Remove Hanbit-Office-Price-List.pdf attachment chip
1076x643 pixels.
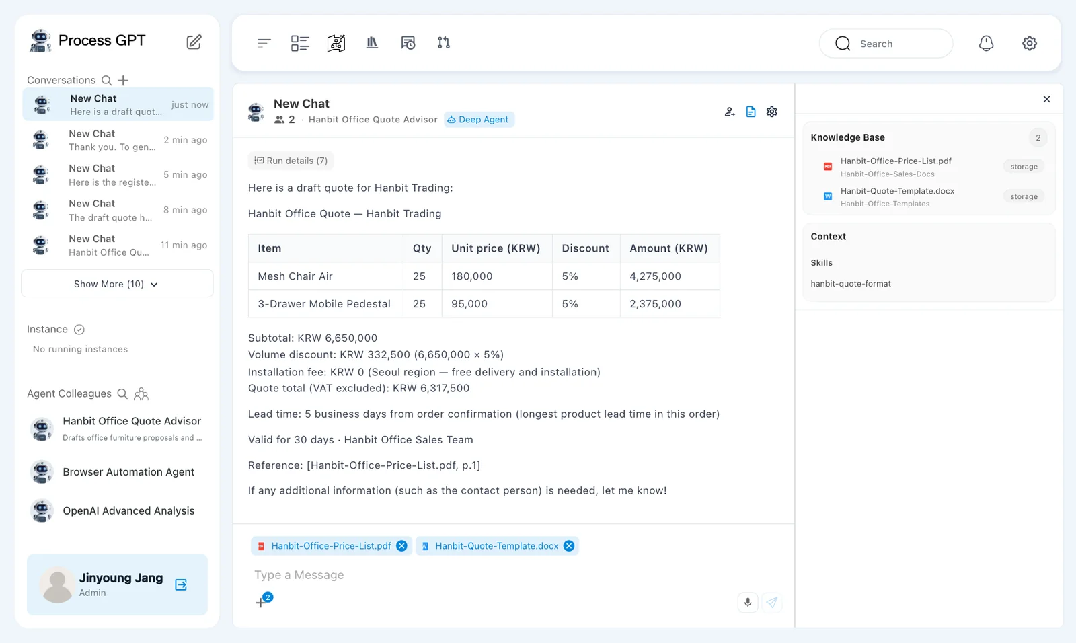[x=401, y=546]
